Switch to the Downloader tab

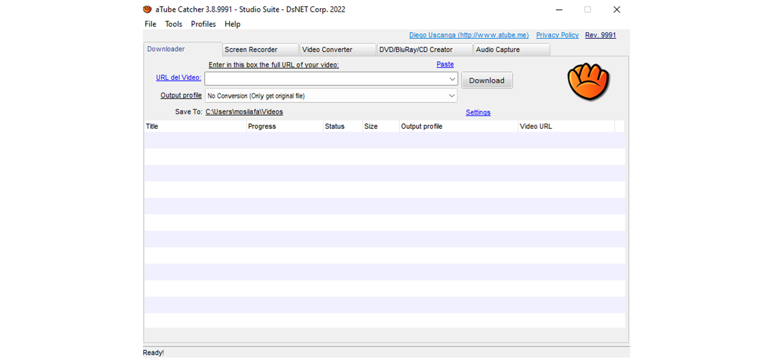[x=182, y=49]
